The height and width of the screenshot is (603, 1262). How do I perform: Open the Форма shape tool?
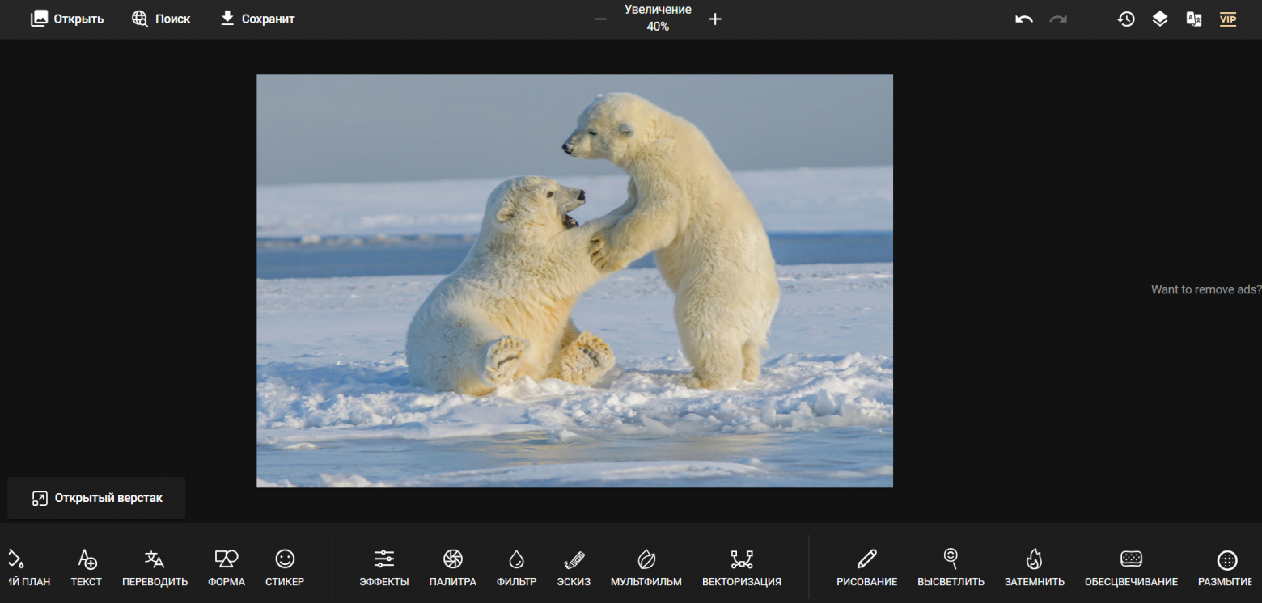click(226, 566)
